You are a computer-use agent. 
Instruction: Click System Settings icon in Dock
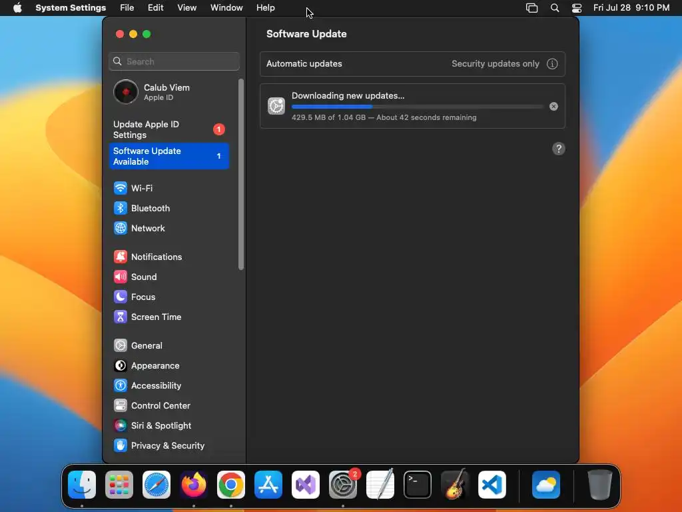pos(343,485)
